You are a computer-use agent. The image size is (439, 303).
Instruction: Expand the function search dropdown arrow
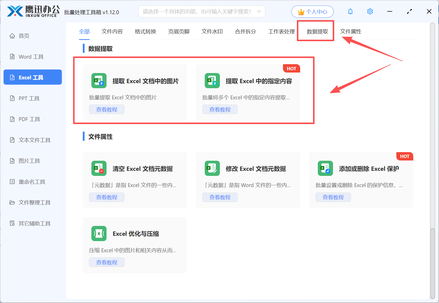click(259, 11)
